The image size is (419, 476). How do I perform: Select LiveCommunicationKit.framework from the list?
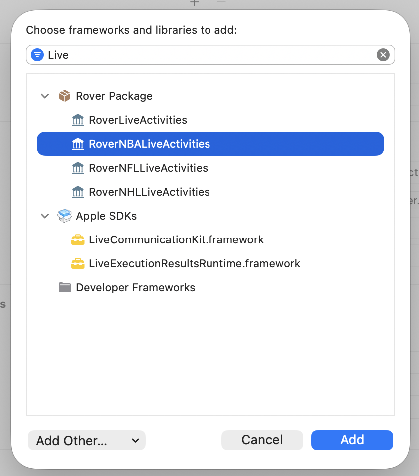click(176, 239)
